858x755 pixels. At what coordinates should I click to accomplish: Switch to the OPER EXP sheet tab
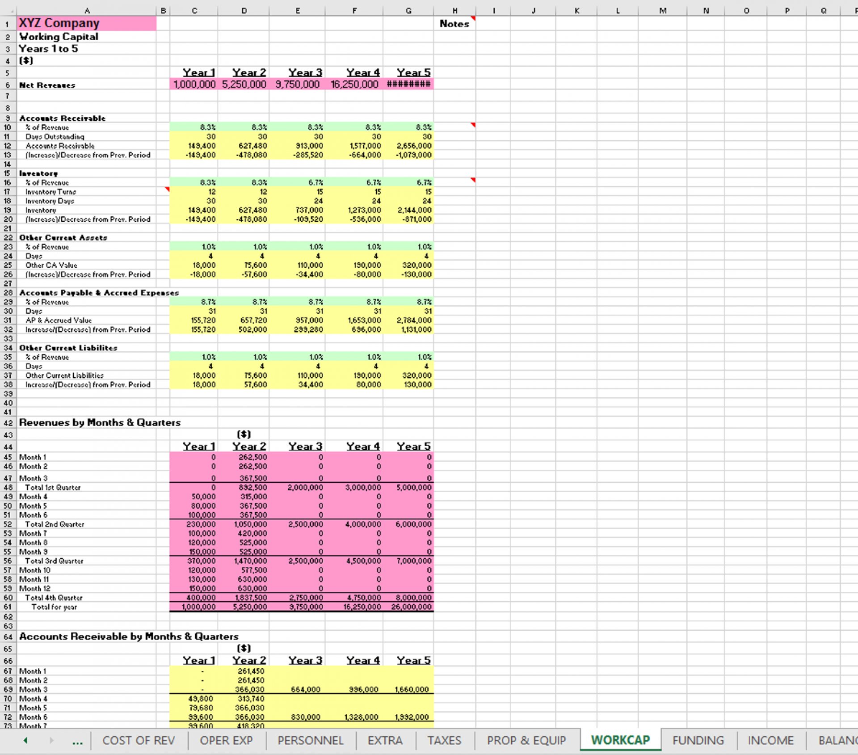click(x=227, y=740)
